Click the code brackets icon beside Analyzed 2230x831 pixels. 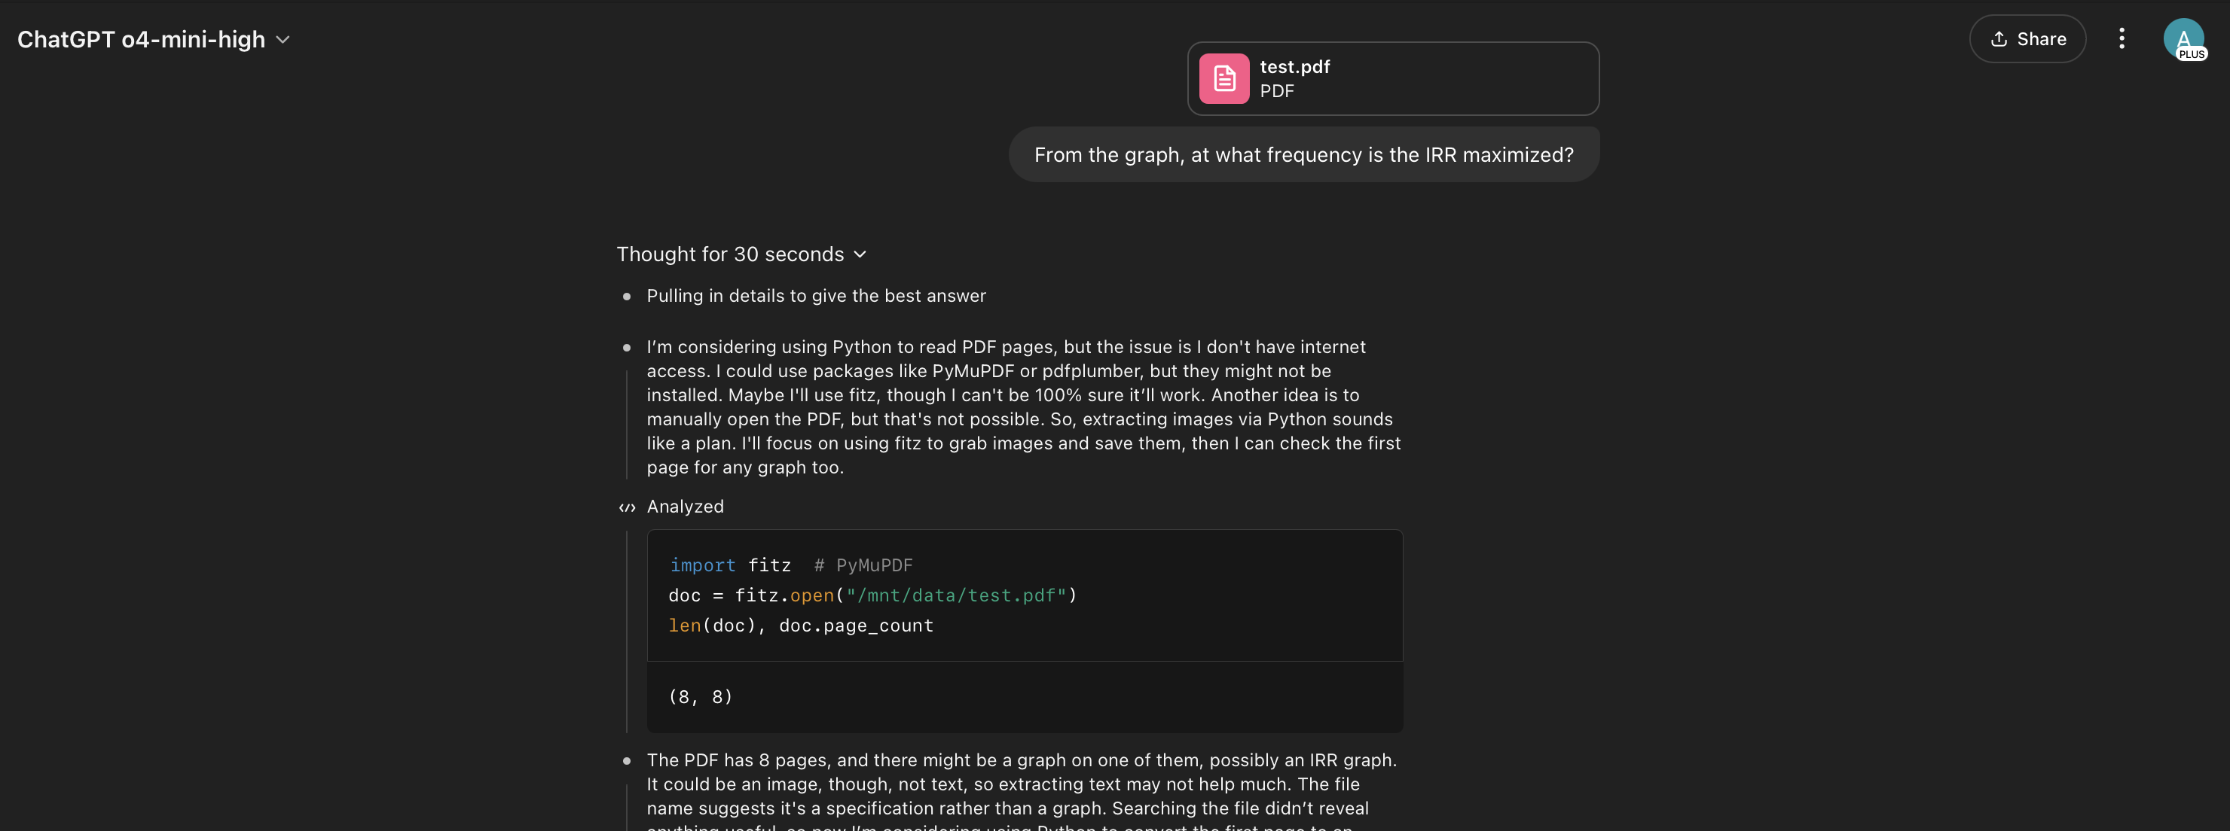pos(627,507)
